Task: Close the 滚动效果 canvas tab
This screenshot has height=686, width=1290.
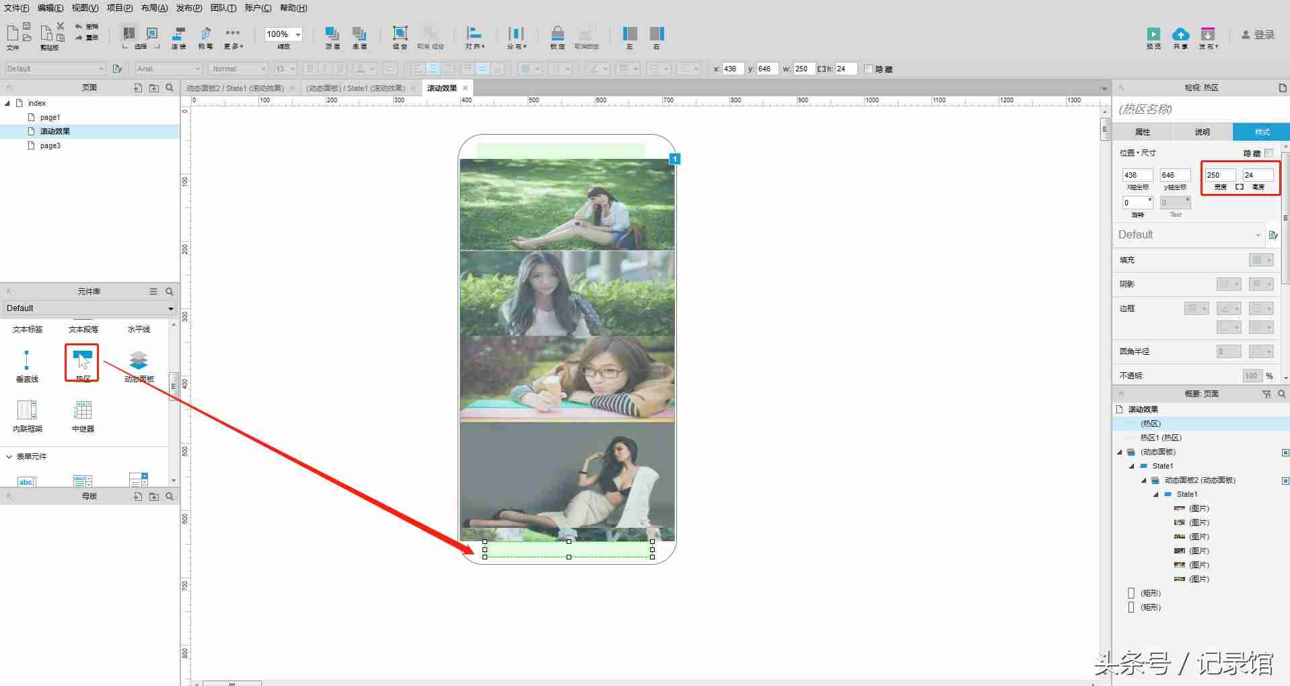Action: click(x=465, y=88)
